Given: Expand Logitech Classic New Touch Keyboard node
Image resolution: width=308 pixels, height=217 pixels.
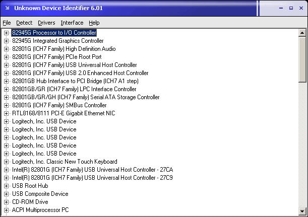Looking at the screenshot, I should tap(6, 162).
